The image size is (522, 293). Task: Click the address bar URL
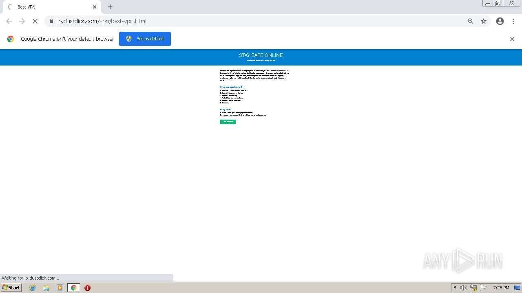(102, 21)
